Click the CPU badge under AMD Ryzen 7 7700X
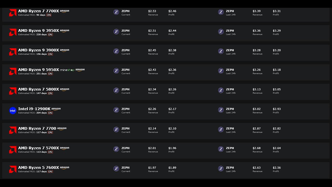332x187 pixels. pos(49,15)
